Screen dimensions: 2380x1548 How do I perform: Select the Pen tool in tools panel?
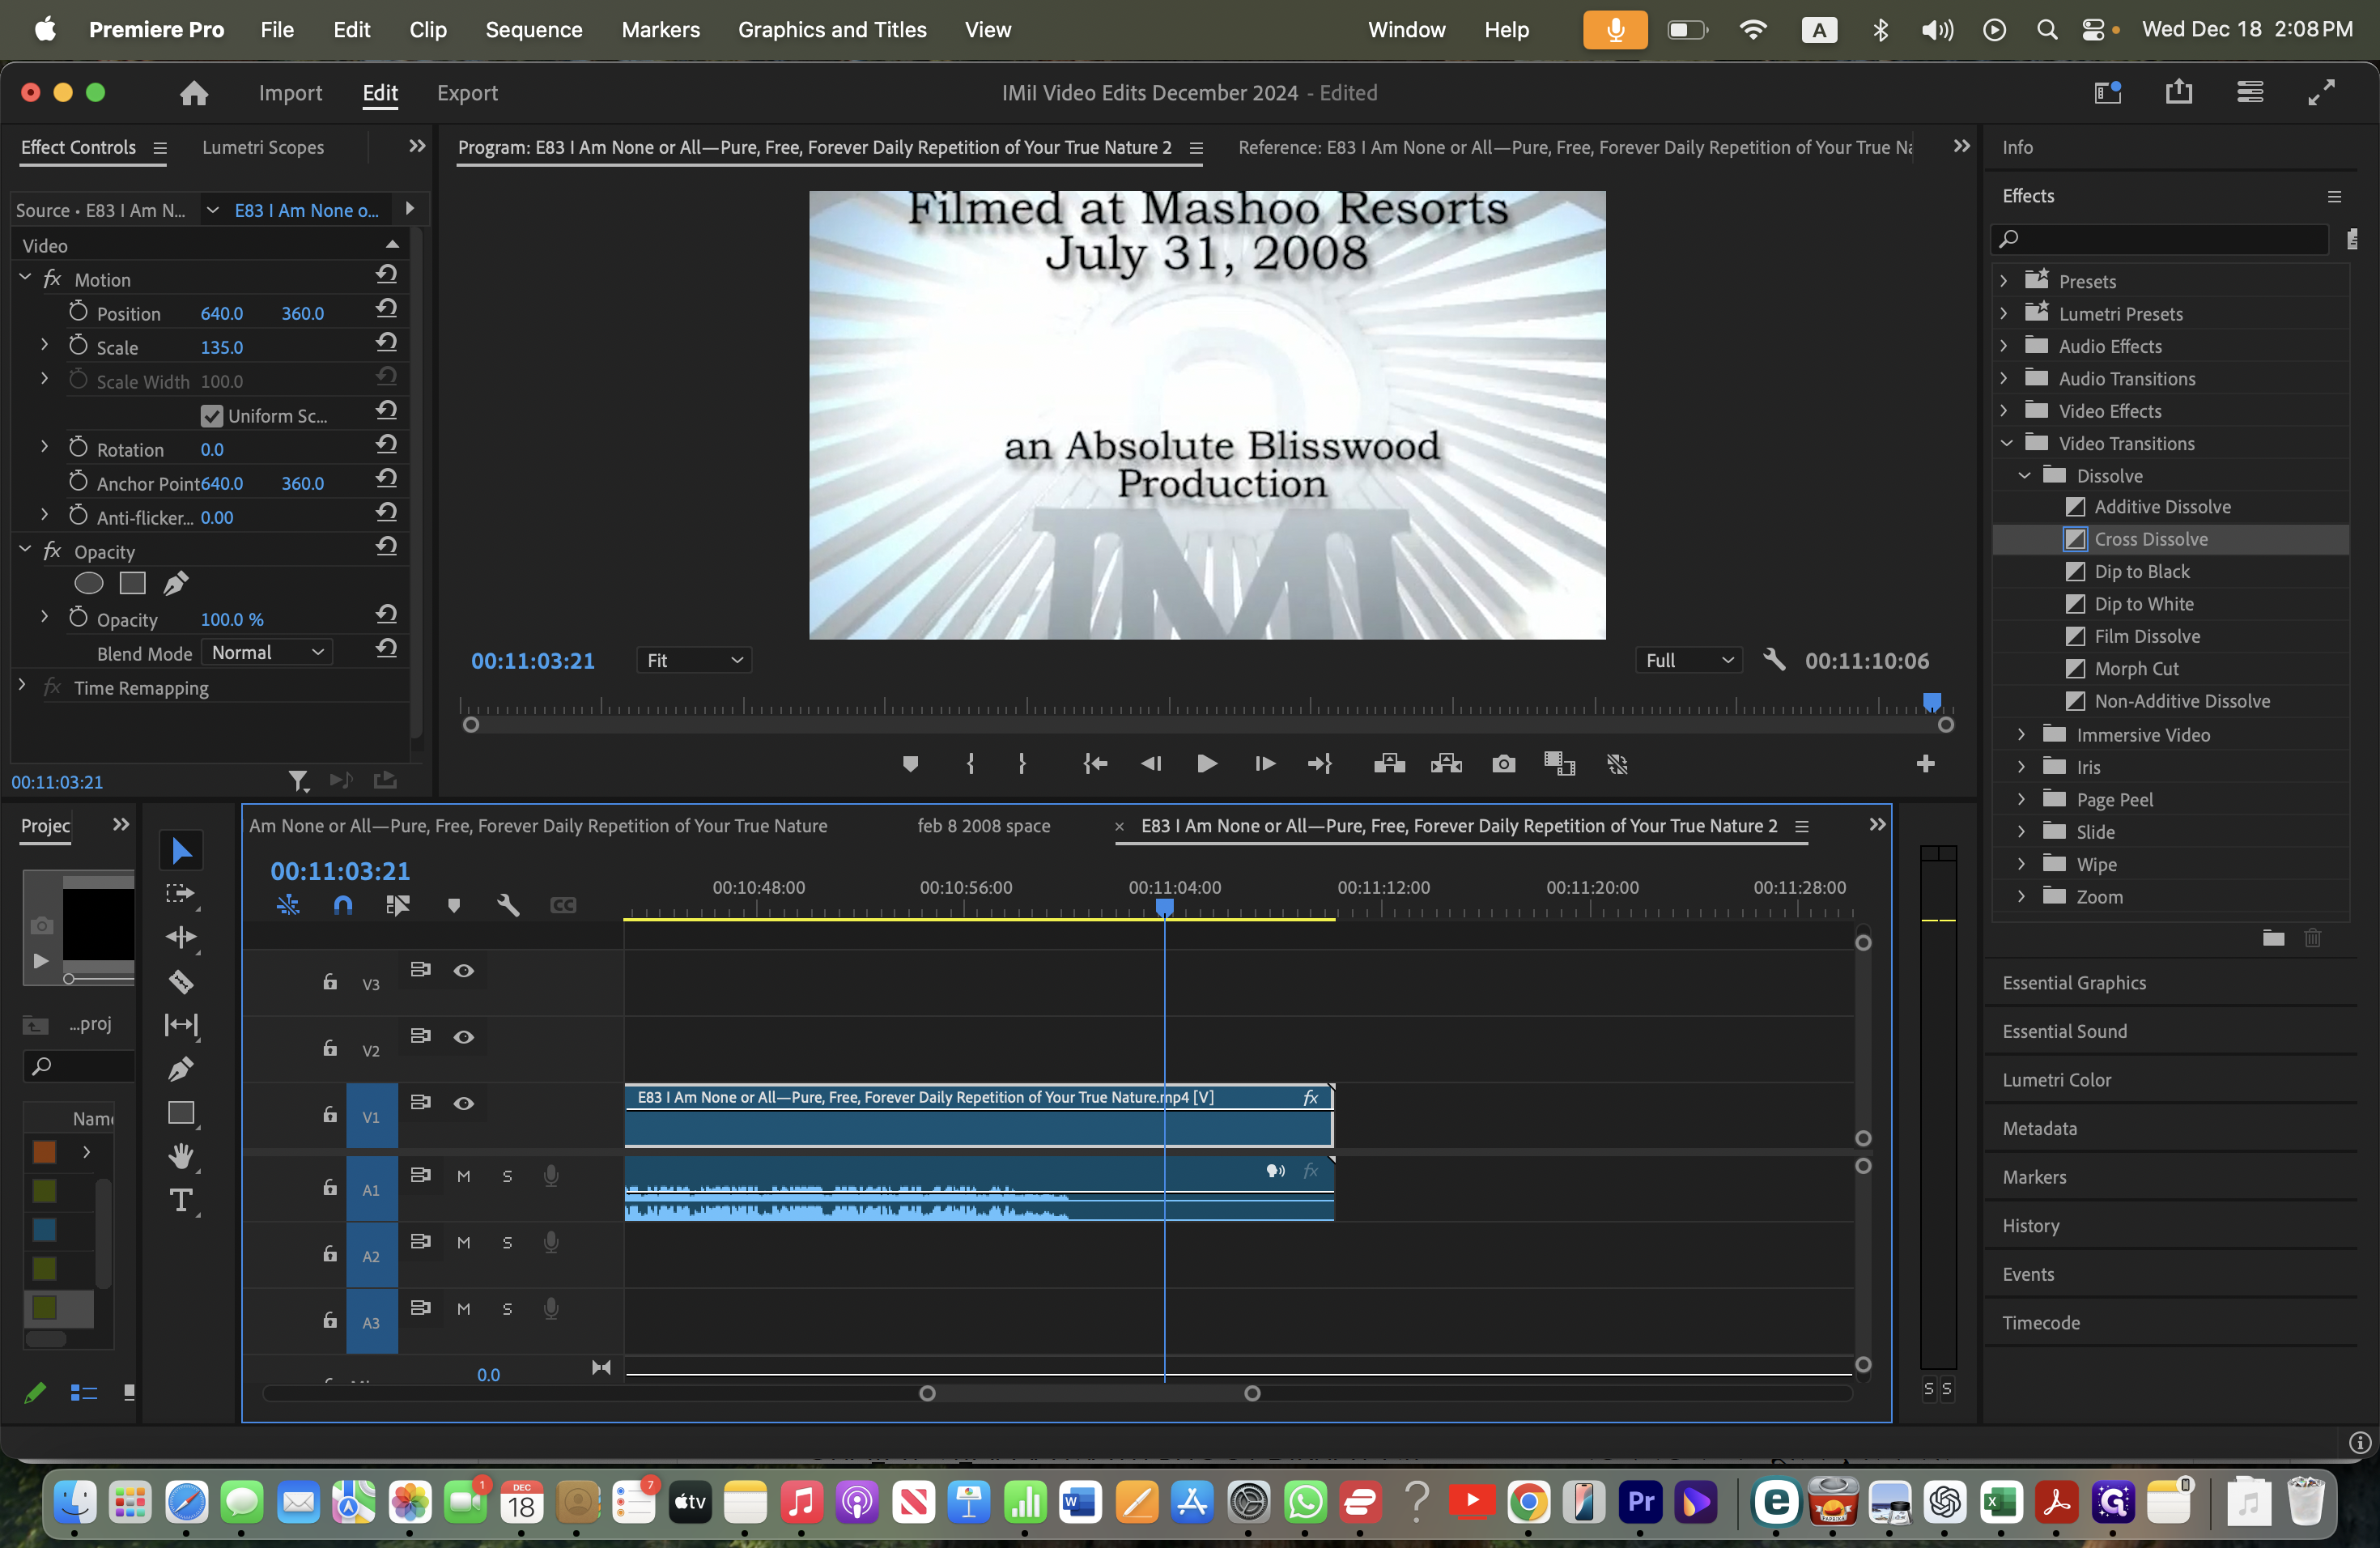pos(181,1069)
